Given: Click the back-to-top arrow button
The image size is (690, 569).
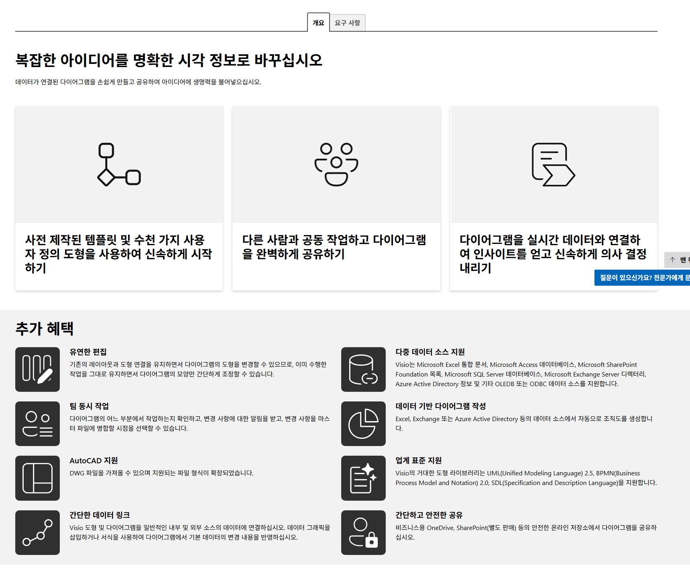Looking at the screenshot, I should click(x=677, y=260).
